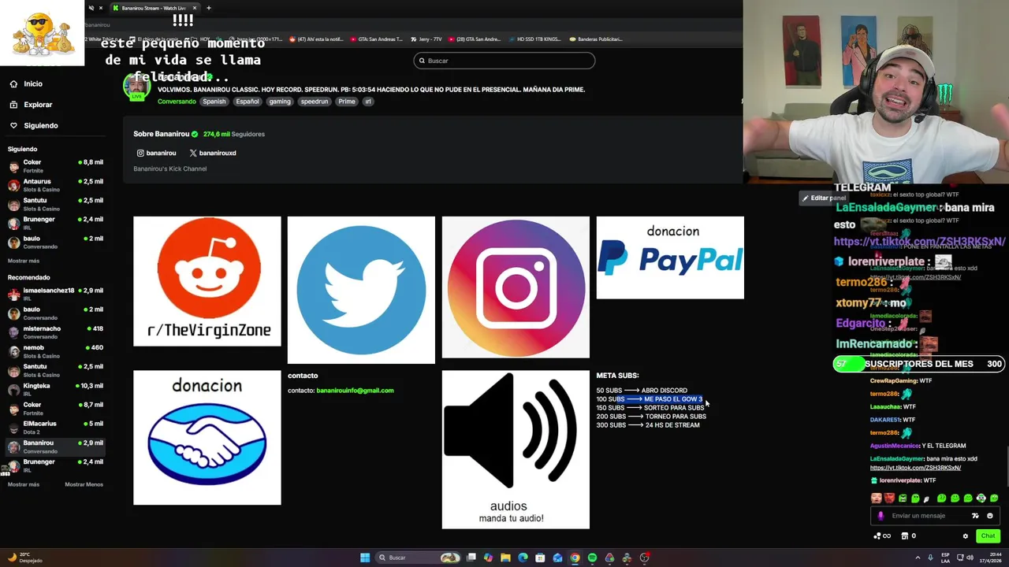Open ismaelsanchez18 recommended channel

coord(55,294)
